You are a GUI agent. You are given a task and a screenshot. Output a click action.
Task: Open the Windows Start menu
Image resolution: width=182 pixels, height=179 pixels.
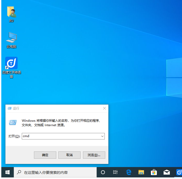pos(8,172)
